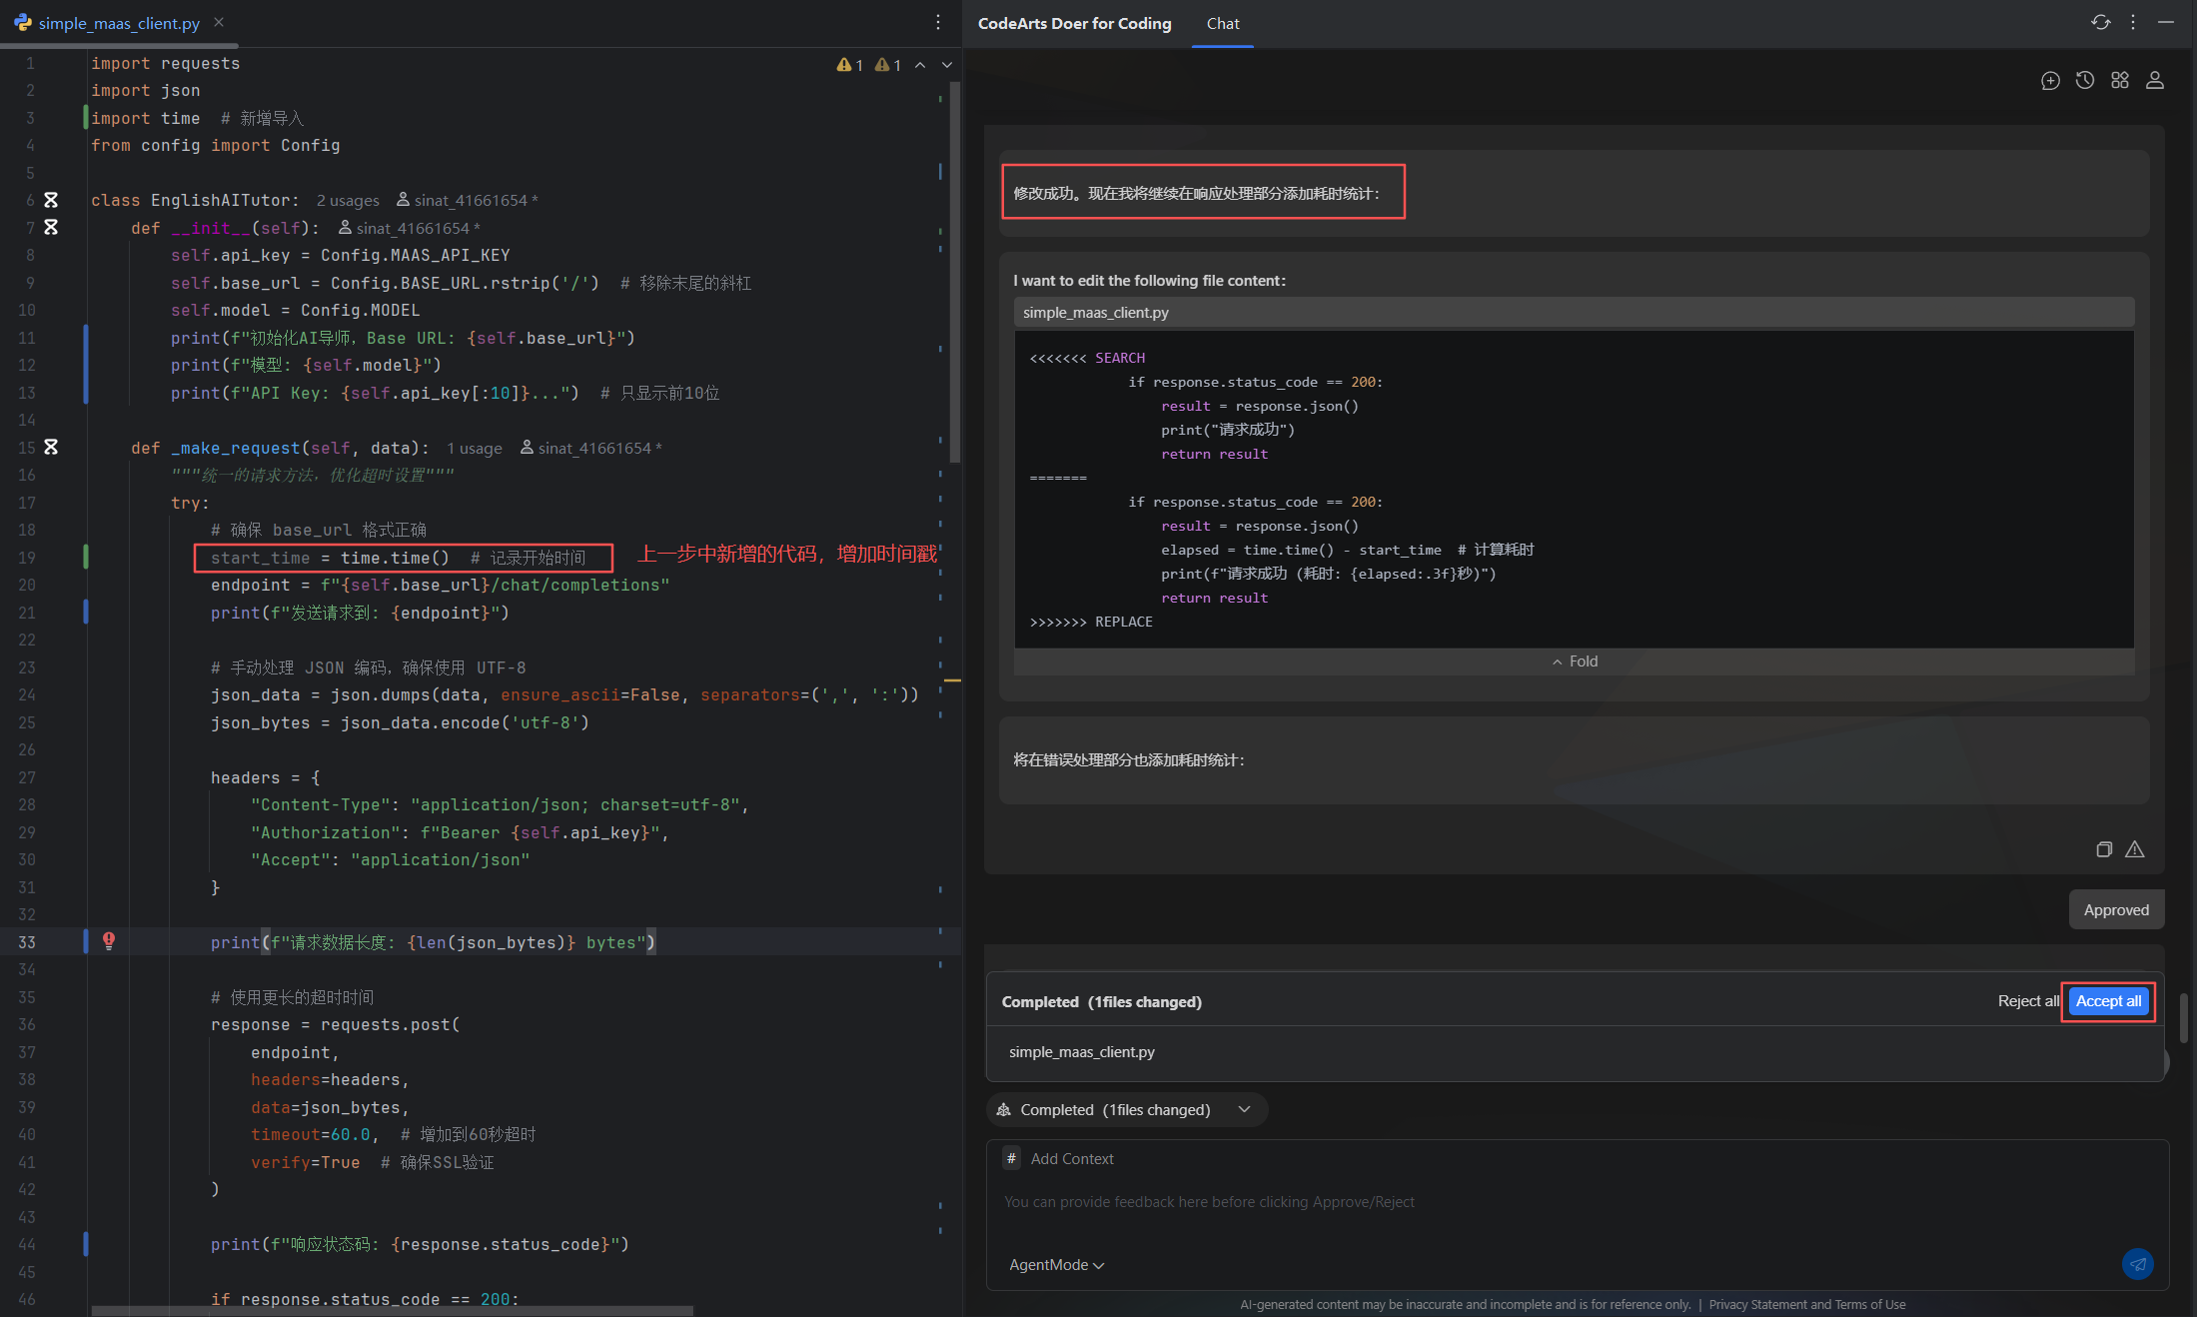The image size is (2197, 1317).
Task: Select the simple_maas_client.py editor tab
Action: 118,23
